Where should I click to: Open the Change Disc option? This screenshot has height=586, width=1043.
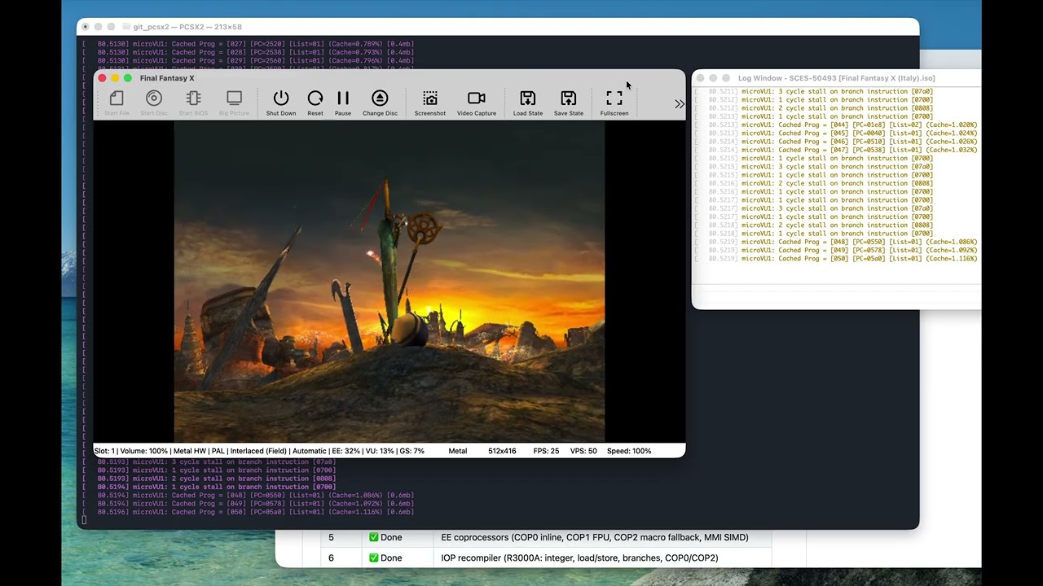(380, 103)
